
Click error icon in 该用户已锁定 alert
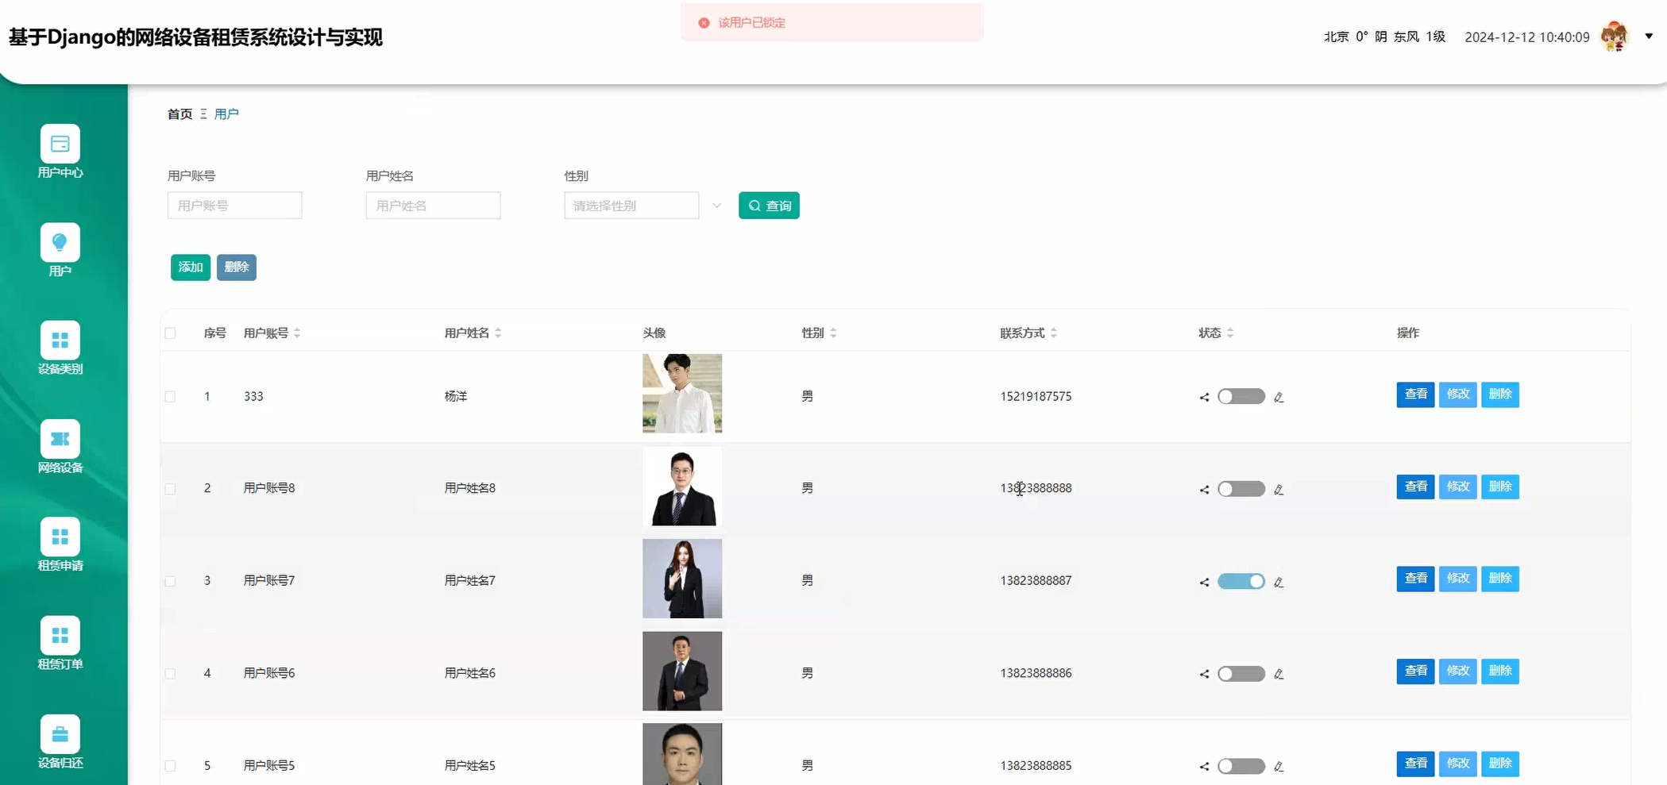click(704, 23)
